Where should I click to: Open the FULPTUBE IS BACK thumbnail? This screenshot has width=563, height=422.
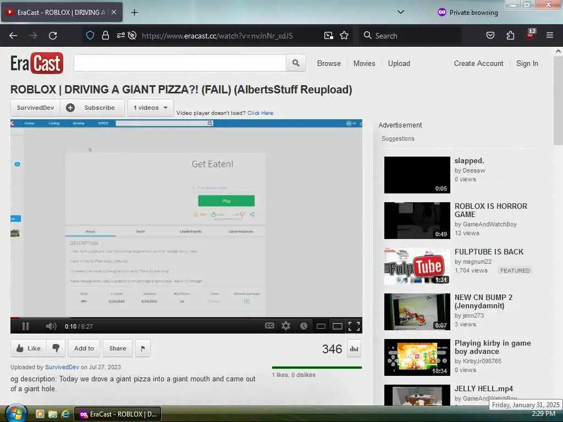(x=417, y=266)
